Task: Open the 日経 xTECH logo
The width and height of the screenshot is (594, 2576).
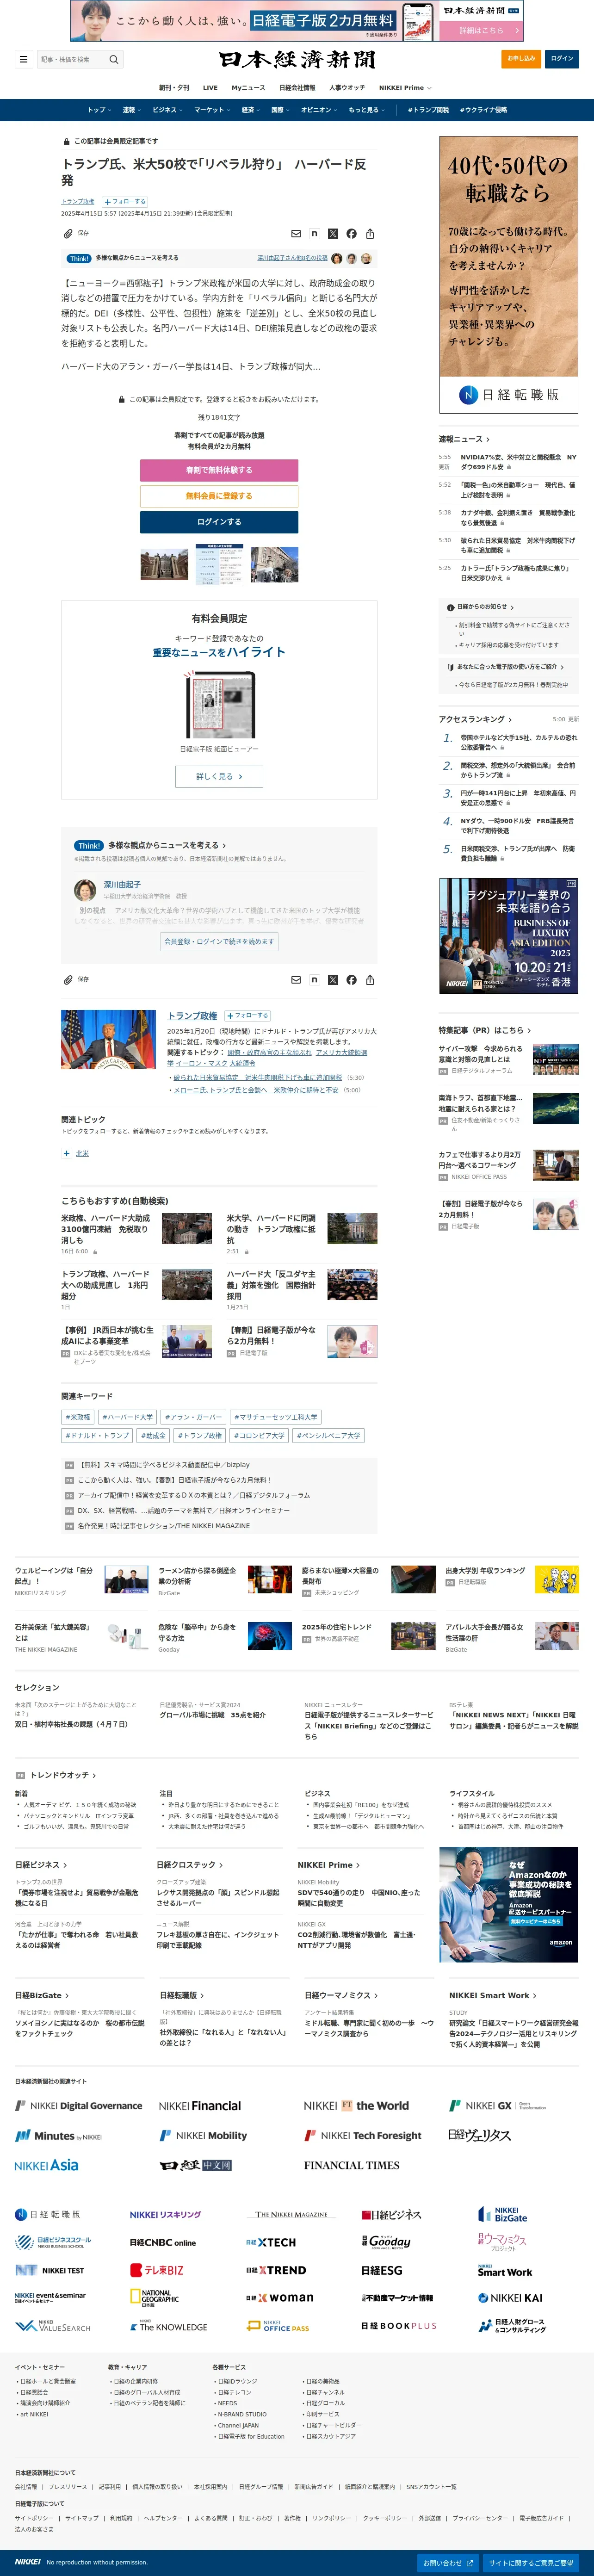Action: tap(271, 2243)
